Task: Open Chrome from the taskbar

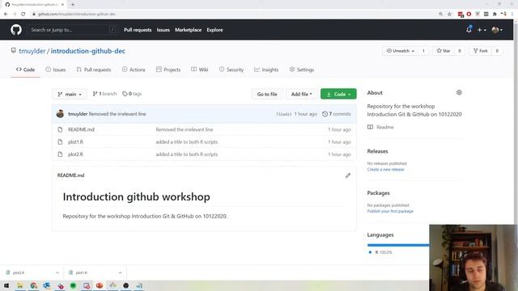Action: coord(33,285)
